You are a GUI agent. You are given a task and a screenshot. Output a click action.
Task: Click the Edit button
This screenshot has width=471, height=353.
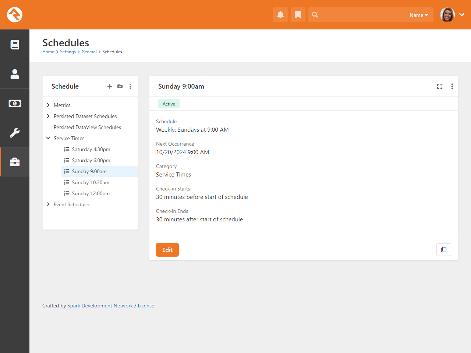click(167, 250)
